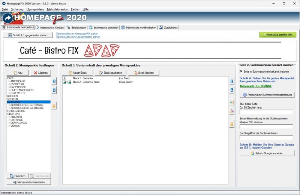The width and height of the screenshot is (300, 195).
Task: Start Schritt 1 Logogenerator
Action: 28,35
